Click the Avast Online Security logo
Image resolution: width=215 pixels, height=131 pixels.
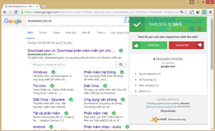tap(169, 119)
